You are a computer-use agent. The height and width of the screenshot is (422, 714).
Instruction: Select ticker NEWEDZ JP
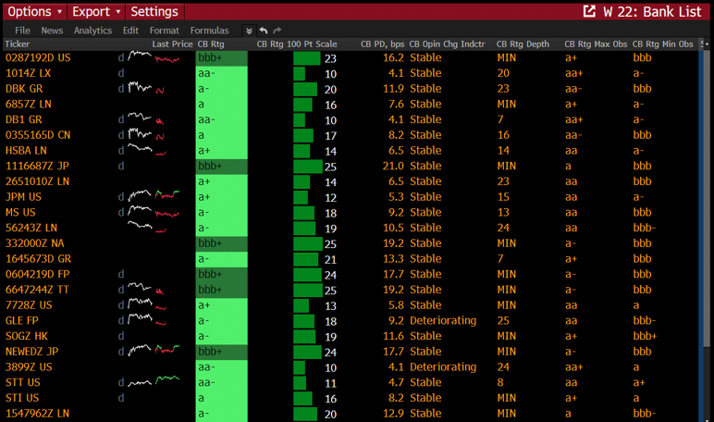[31, 352]
